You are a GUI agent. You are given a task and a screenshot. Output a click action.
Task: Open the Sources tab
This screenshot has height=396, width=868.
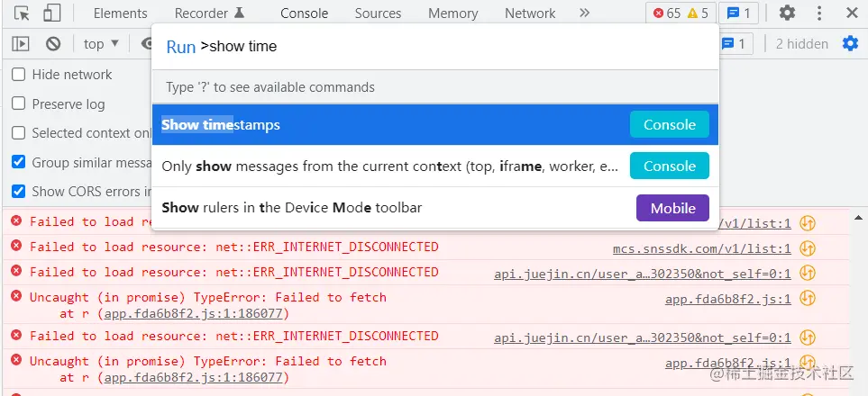point(378,13)
